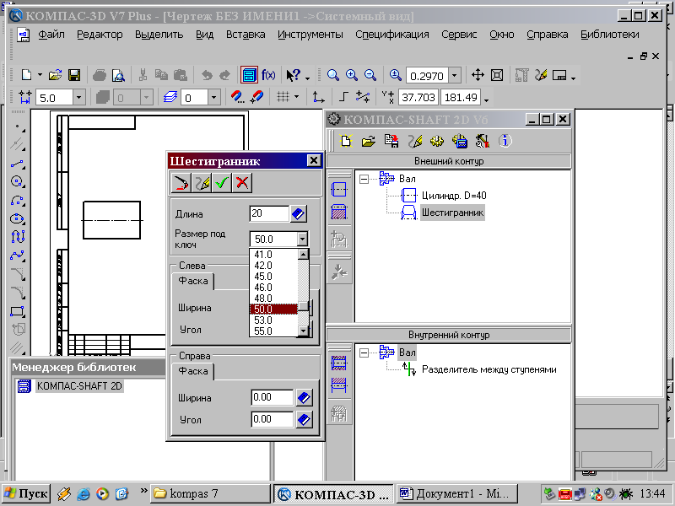
Task: Collapse the Вал node in inner contour tree
Action: tap(364, 353)
